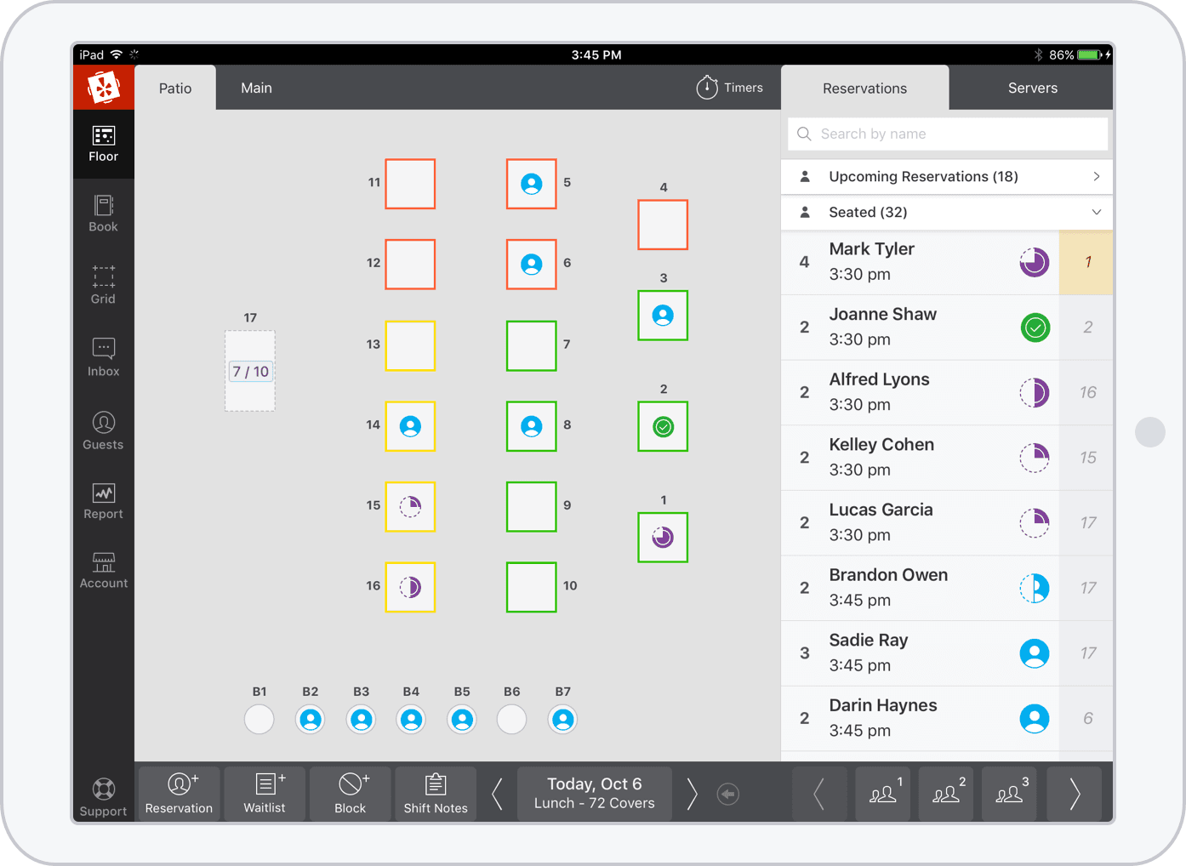Image resolution: width=1186 pixels, height=866 pixels.
Task: Tap Darin Haynes' blue seated status icon
Action: tap(1035, 719)
